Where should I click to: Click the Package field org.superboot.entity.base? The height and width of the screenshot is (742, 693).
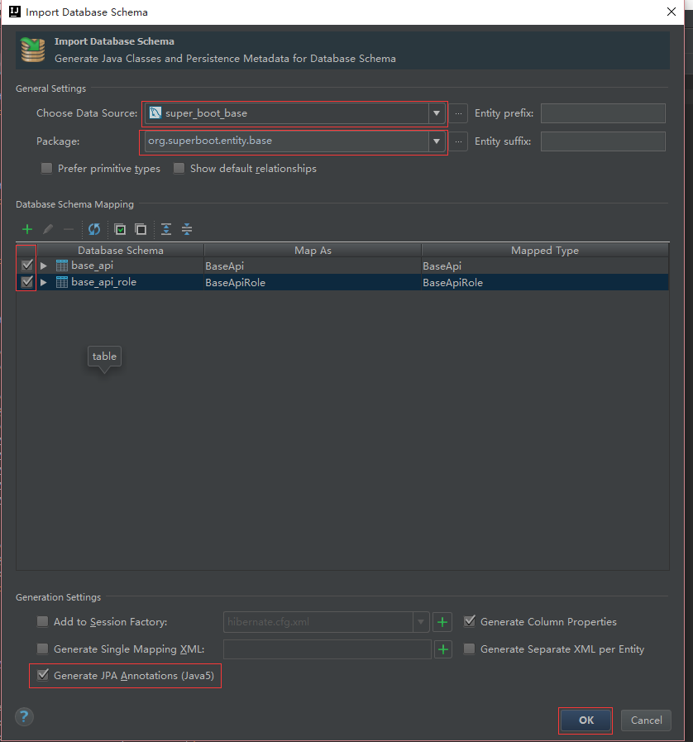286,141
